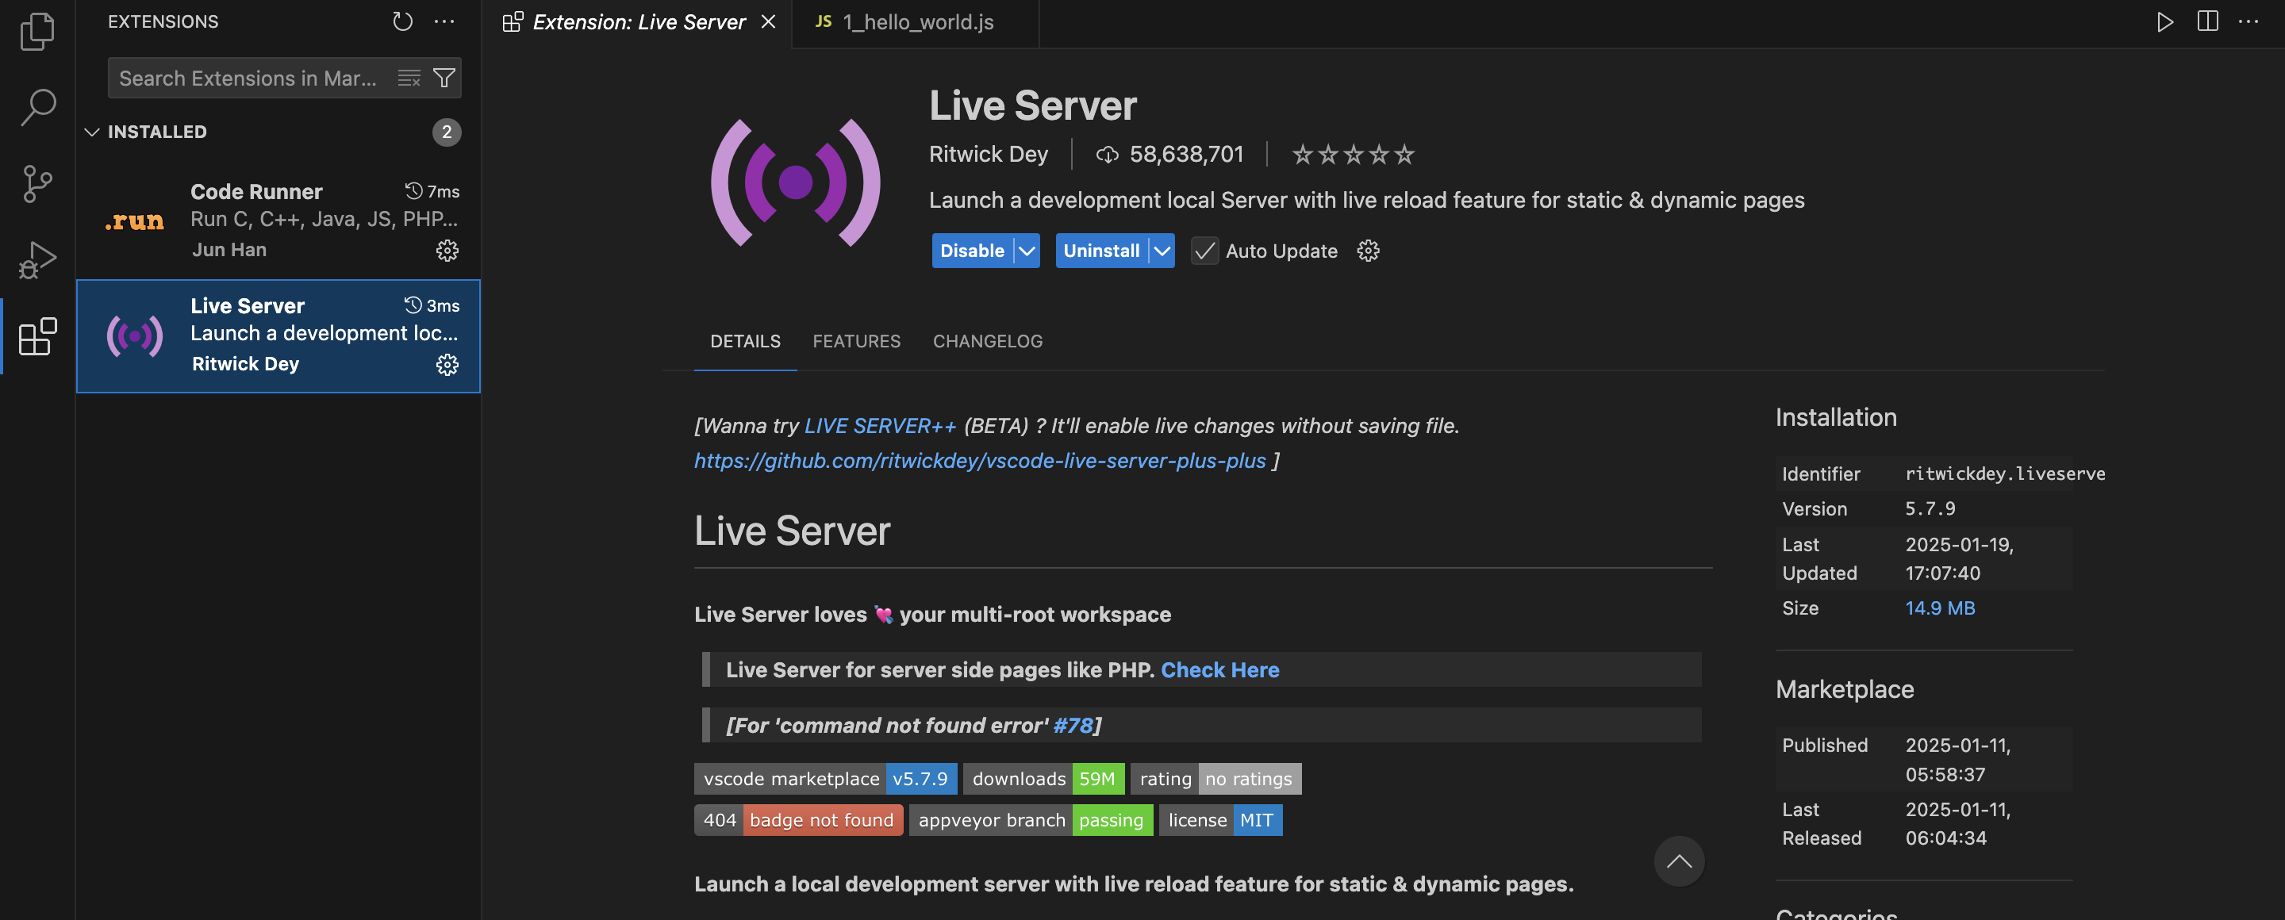Open Source Control view icon
Screen dimensions: 2285x920
(x=37, y=183)
